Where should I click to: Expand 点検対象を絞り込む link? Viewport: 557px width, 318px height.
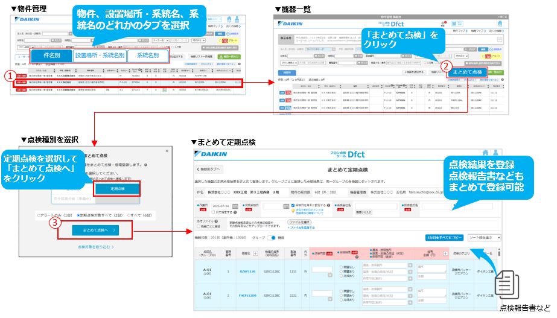(x=95, y=247)
